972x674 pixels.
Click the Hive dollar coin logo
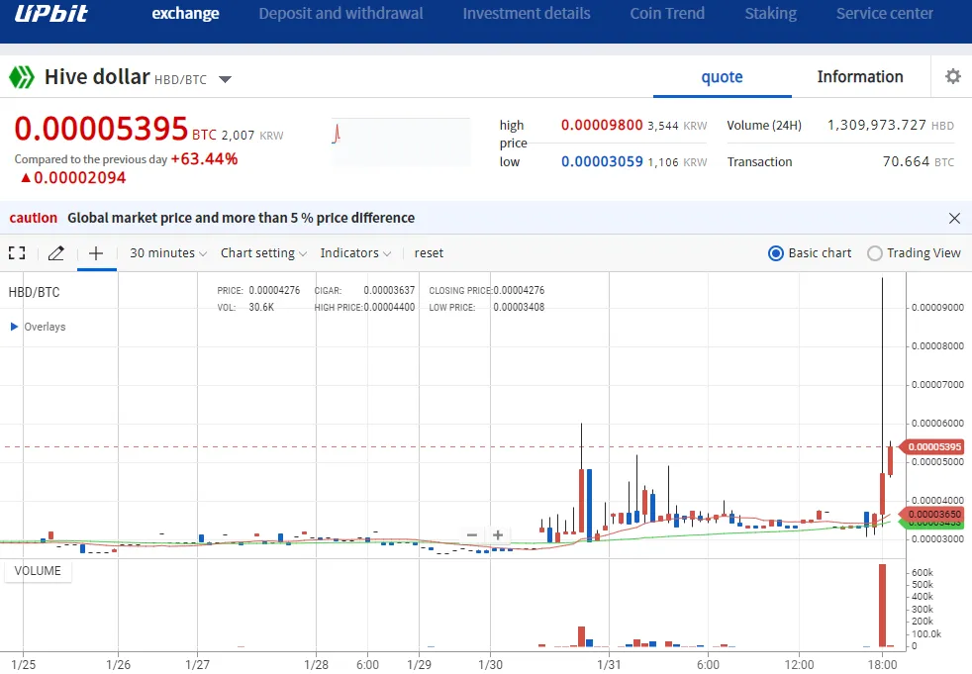coord(22,77)
